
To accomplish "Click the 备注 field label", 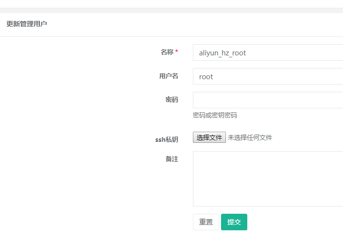I will (171, 159).
